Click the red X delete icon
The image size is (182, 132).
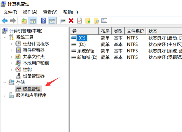point(71,21)
